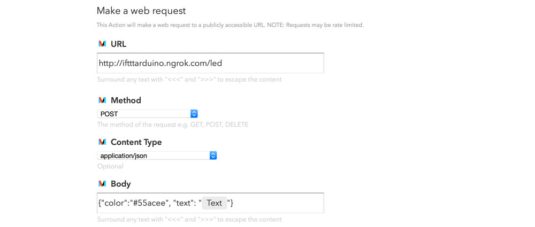Click the Maker icon beside URL label

coord(102,44)
